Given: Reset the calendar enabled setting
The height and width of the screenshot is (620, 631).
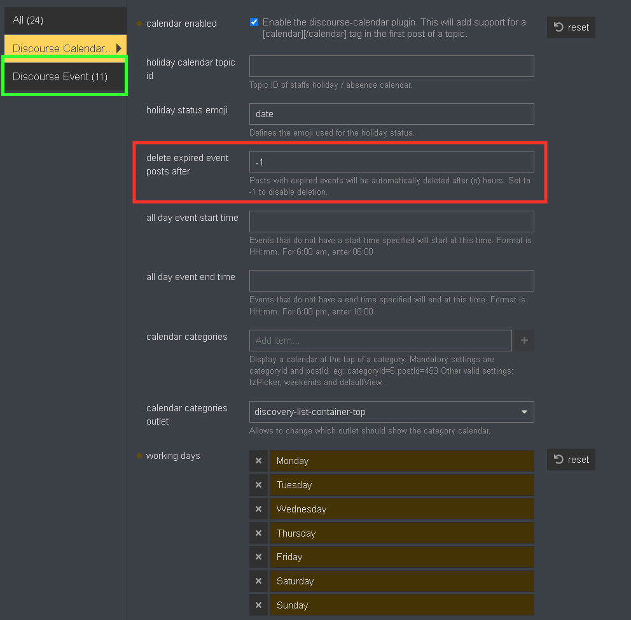Looking at the screenshot, I should click(x=571, y=27).
